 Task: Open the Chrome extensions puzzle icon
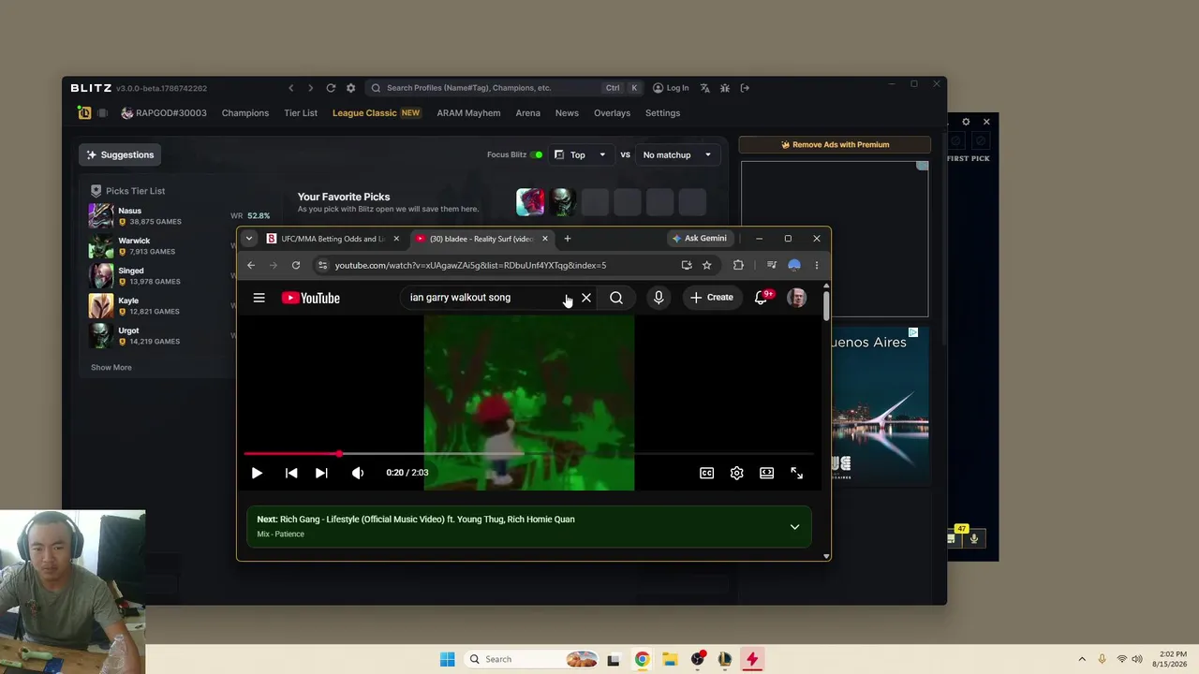[738, 265]
